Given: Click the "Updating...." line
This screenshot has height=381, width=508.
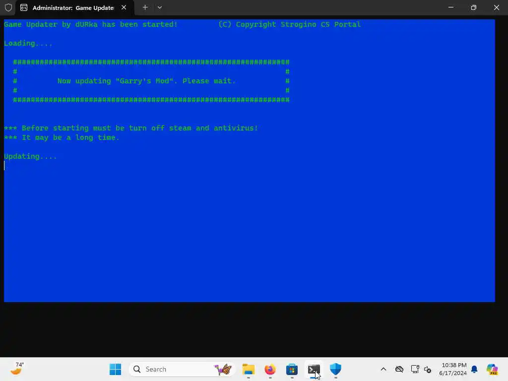Looking at the screenshot, I should tap(30, 156).
